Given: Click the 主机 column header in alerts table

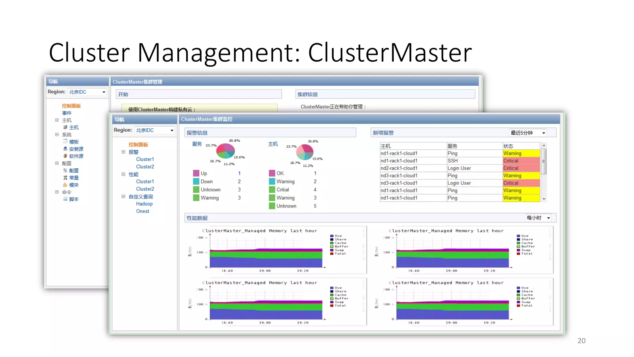Looking at the screenshot, I should tap(413, 146).
